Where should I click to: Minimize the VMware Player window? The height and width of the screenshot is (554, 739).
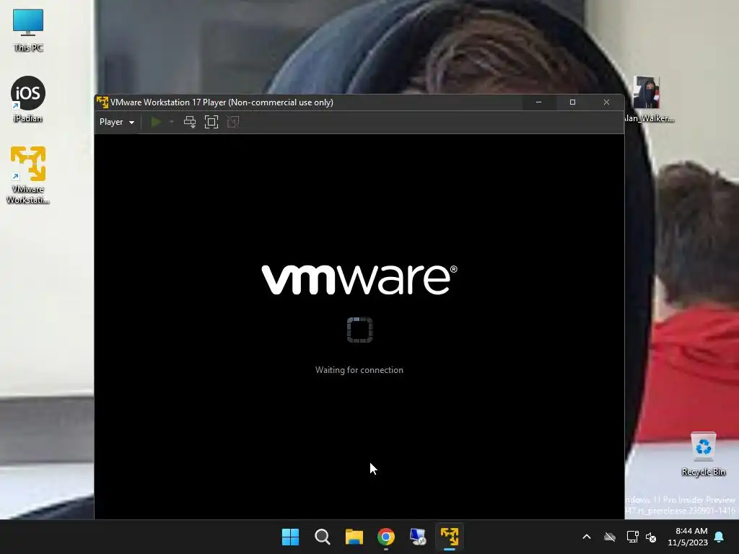tap(538, 102)
